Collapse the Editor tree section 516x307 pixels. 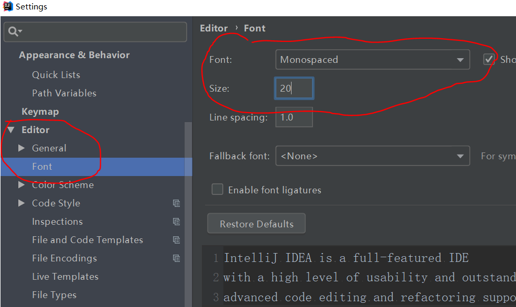pyautogui.click(x=11, y=130)
